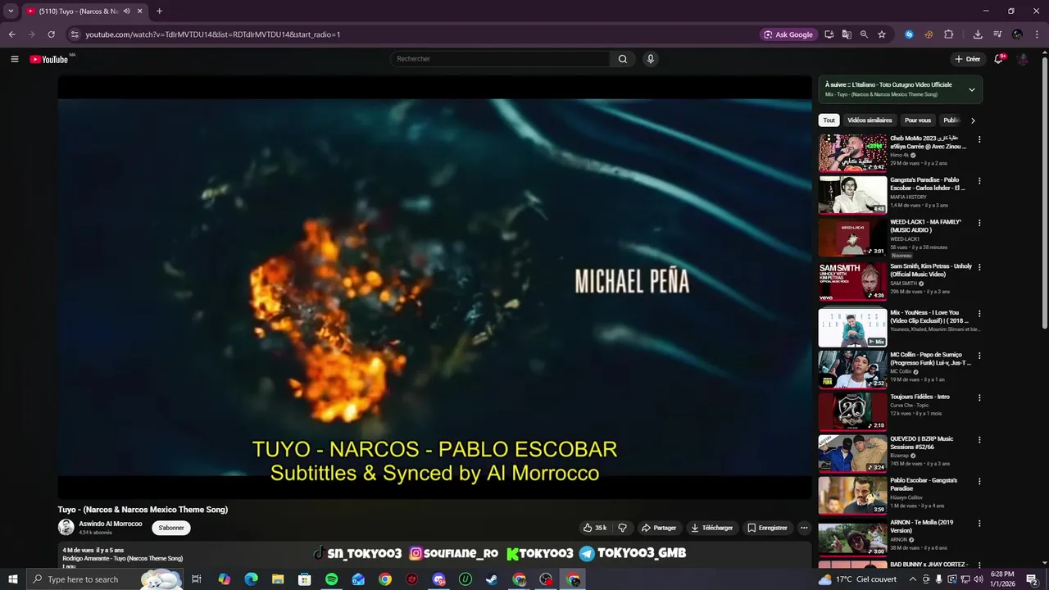
Task: Open the notifications bell
Action: 998,59
